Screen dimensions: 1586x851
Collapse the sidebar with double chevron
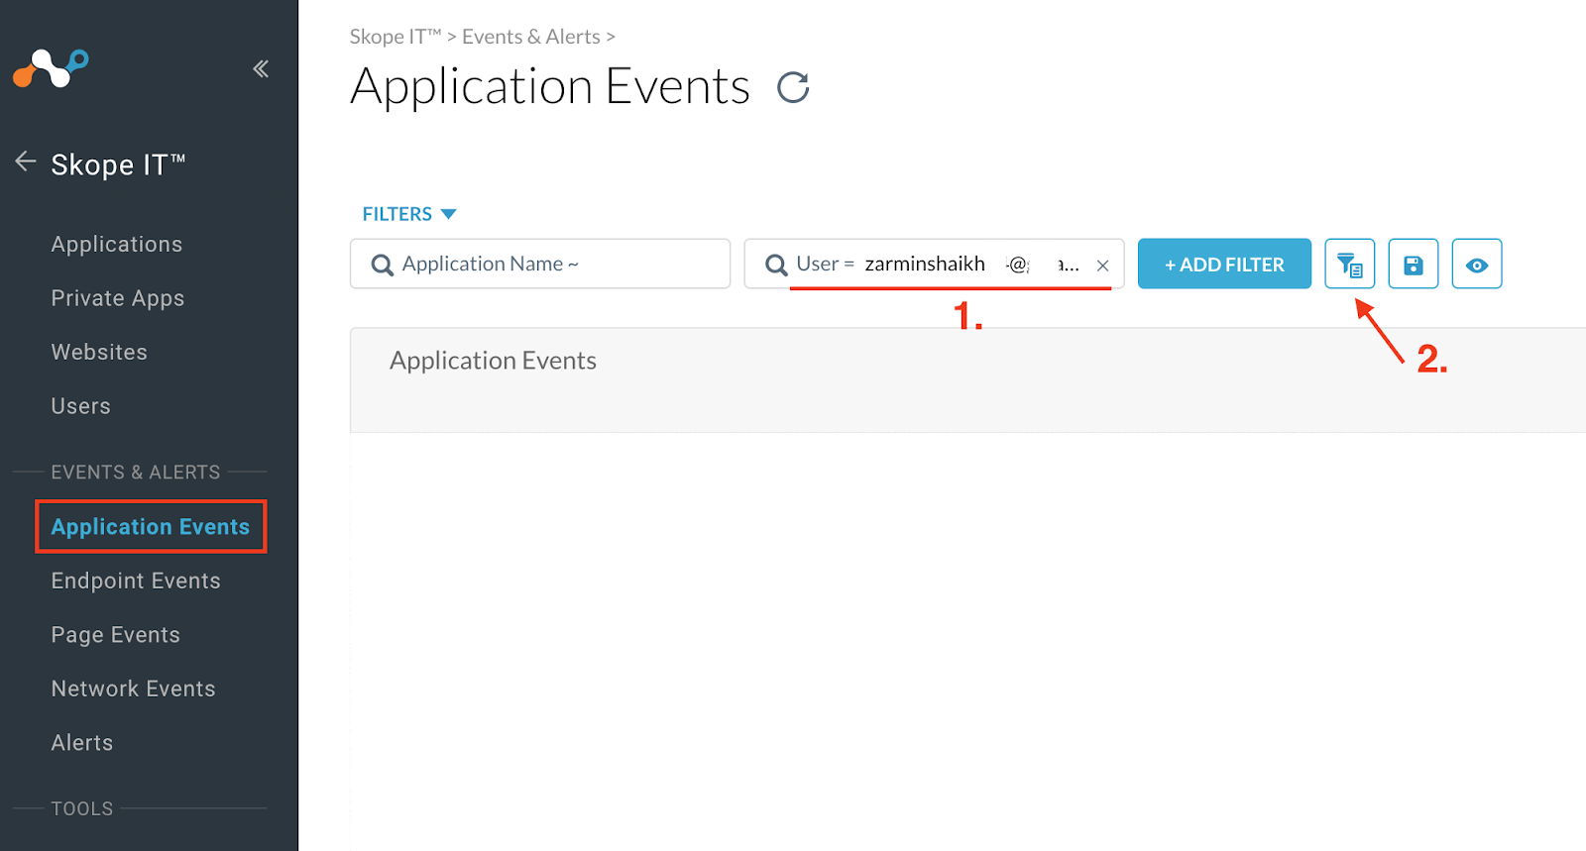pos(261,68)
